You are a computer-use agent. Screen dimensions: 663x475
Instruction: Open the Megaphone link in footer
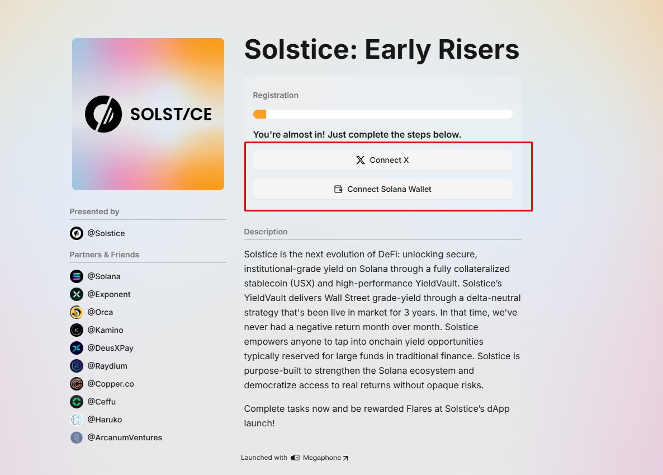pos(322,458)
